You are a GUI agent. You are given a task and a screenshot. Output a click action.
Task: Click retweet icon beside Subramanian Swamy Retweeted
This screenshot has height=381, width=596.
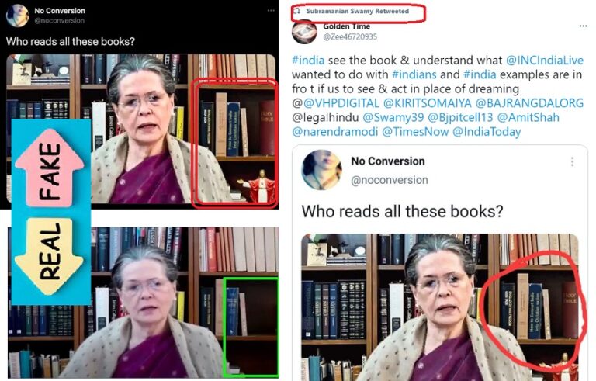[x=299, y=11]
